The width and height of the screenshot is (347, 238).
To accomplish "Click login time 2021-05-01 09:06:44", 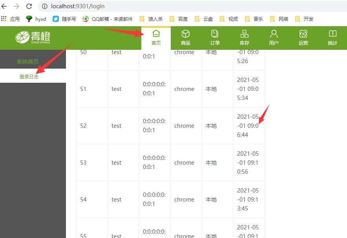I will click(248, 126).
